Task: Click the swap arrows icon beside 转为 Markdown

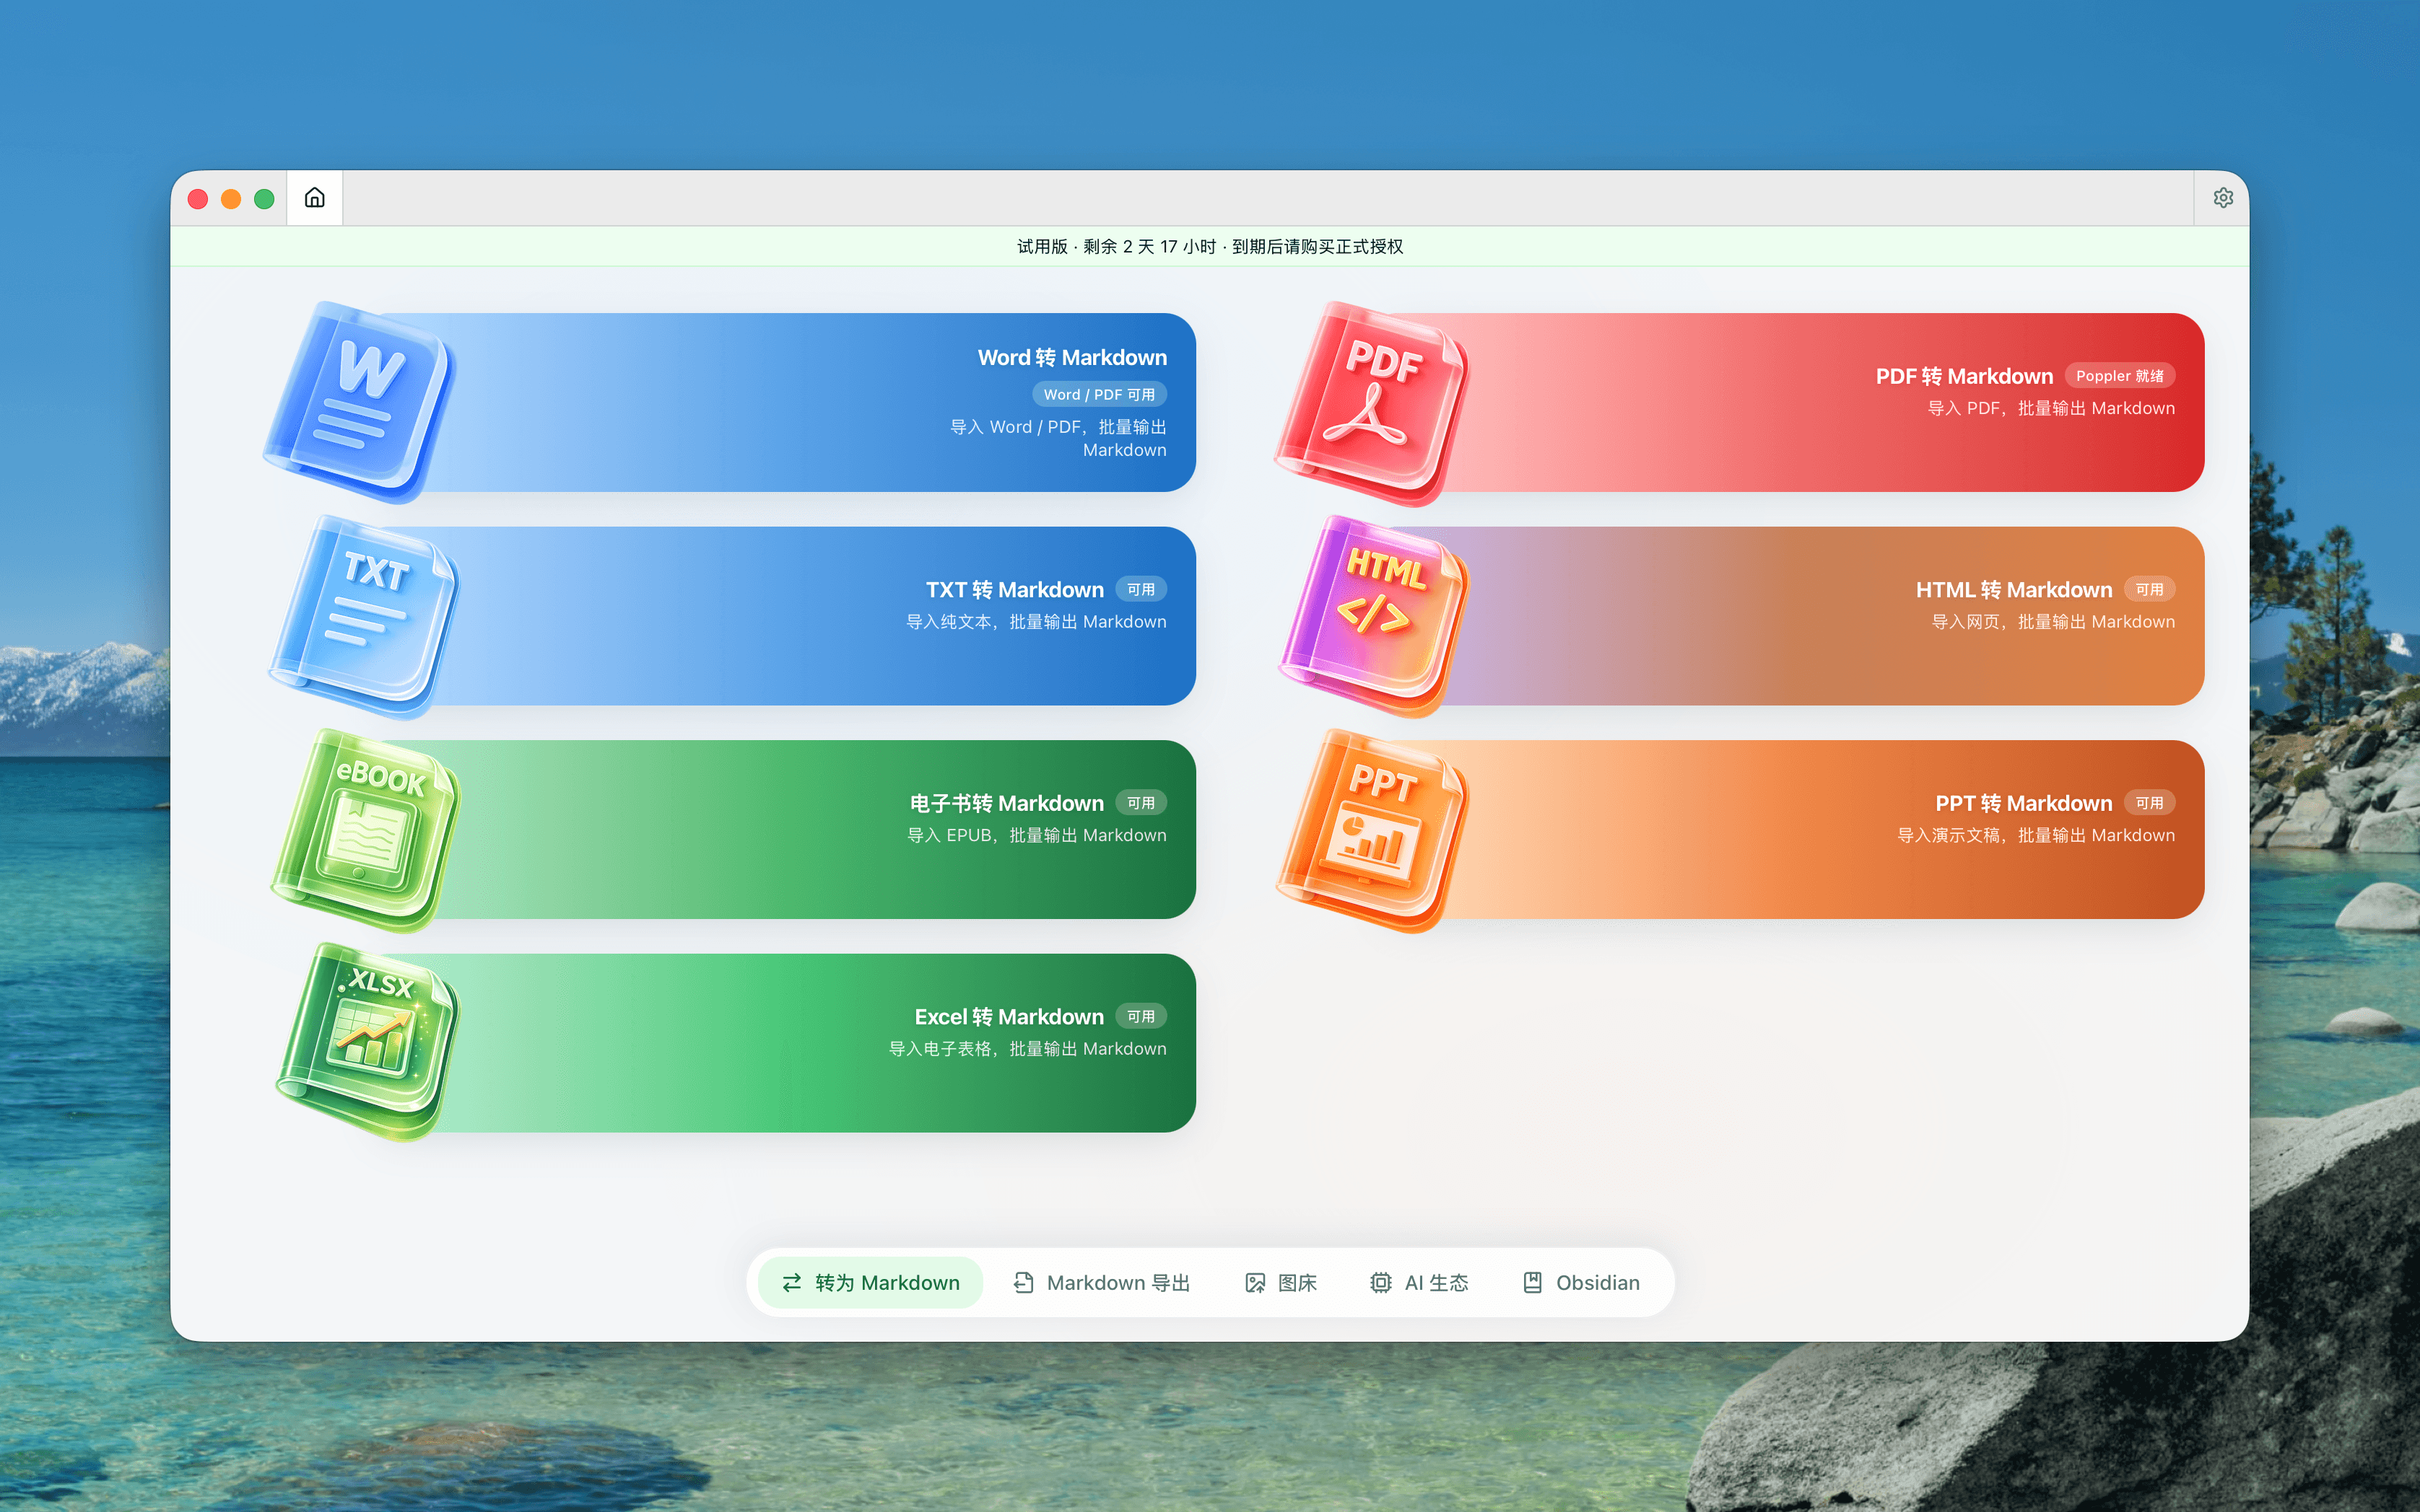Action: coord(792,1282)
